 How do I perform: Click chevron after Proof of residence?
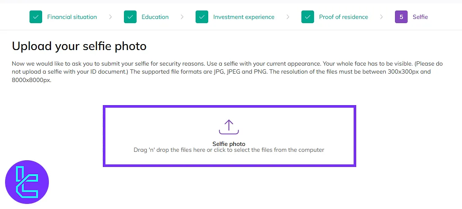381,17
